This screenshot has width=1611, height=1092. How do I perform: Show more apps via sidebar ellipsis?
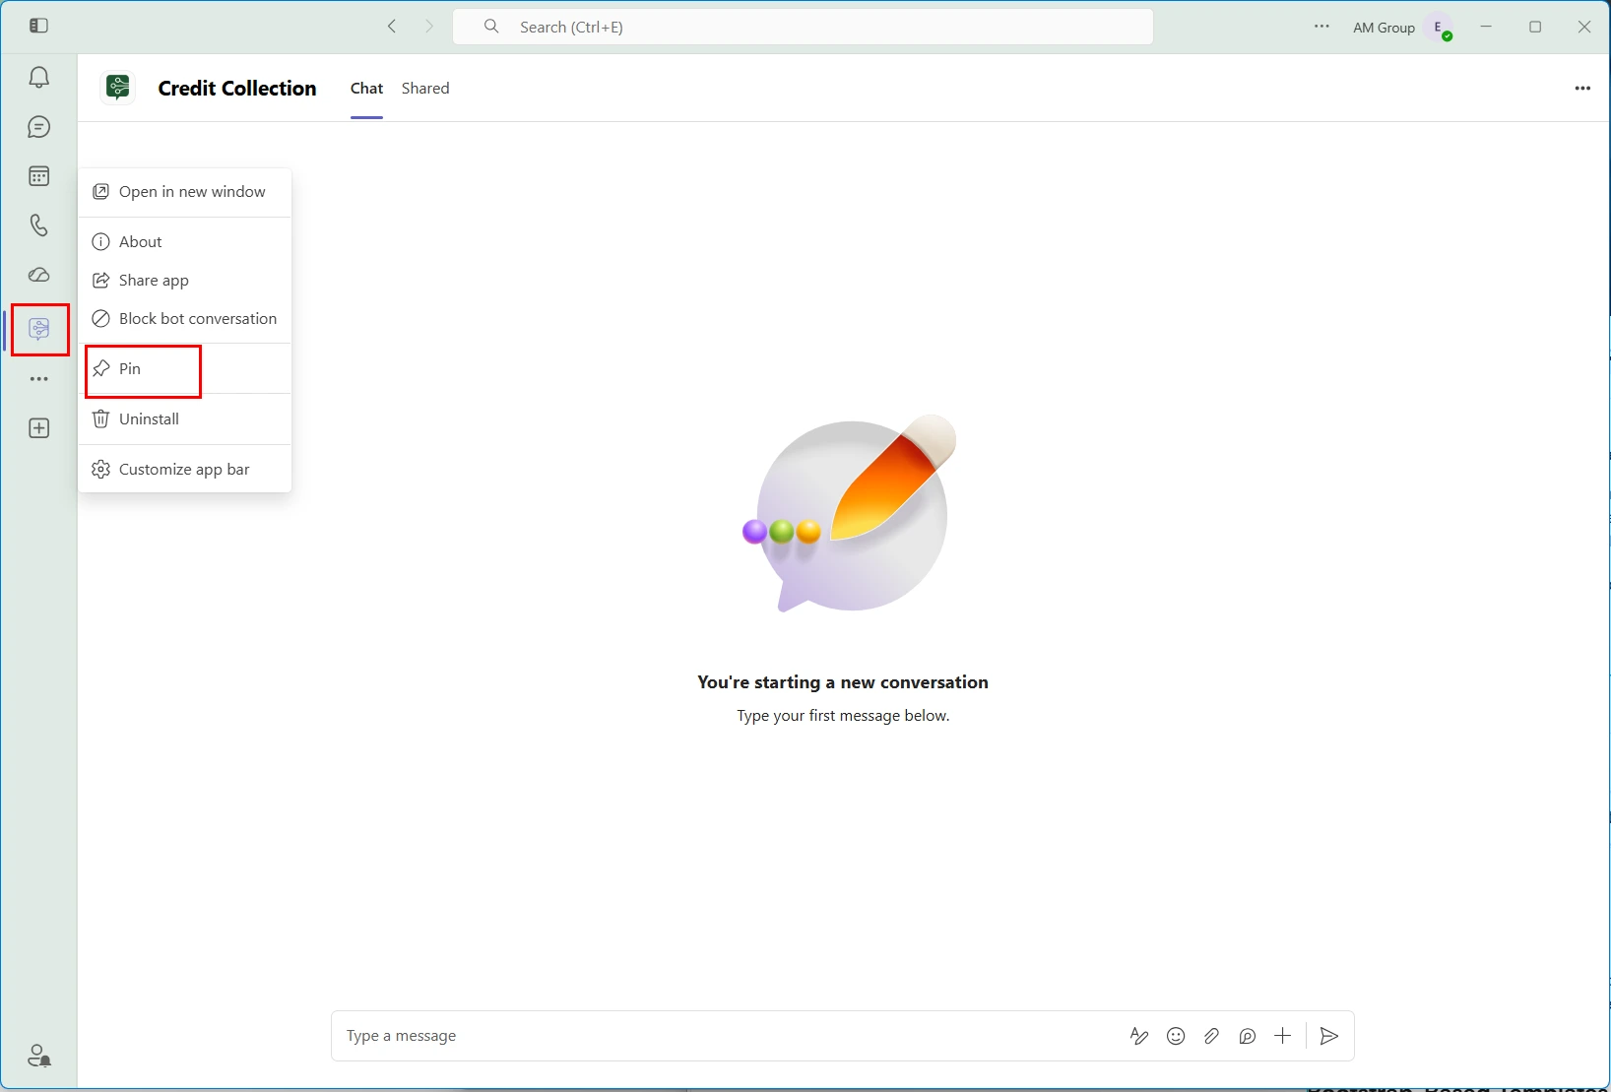pos(39,379)
